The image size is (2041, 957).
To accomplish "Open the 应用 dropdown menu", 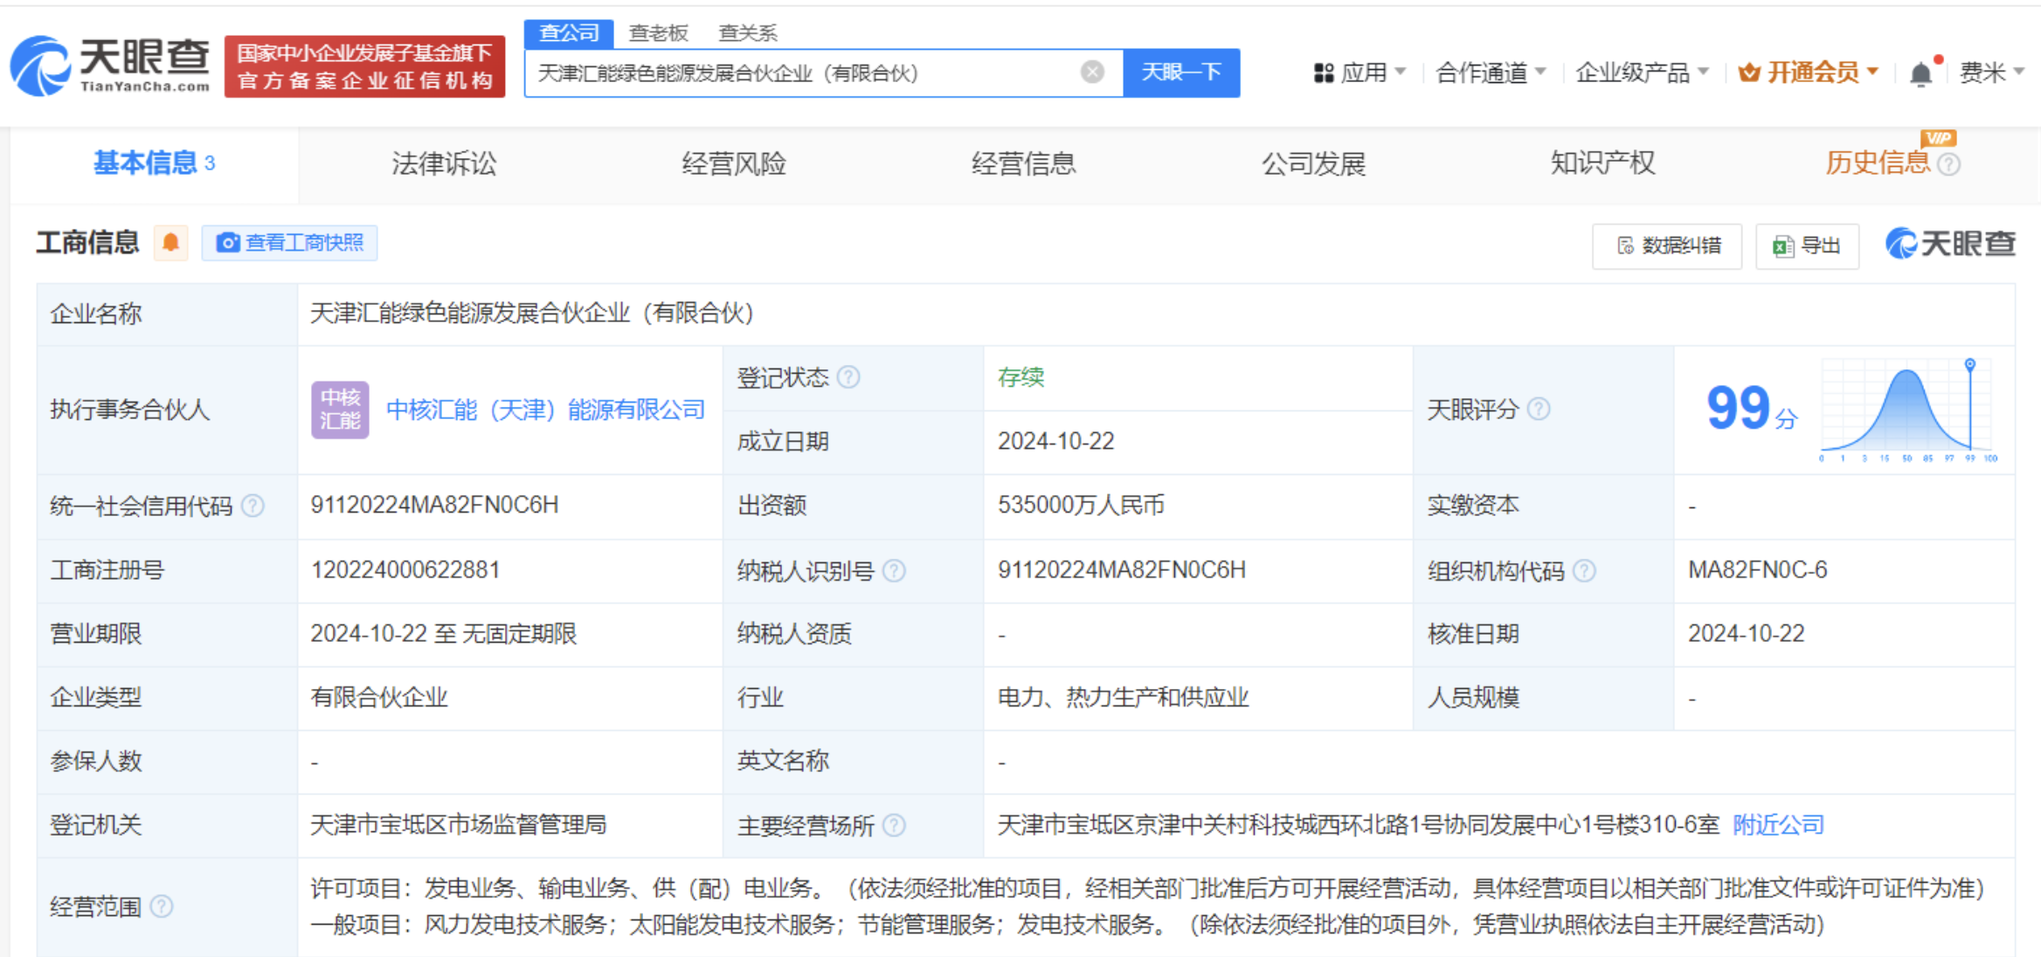I will pyautogui.click(x=1360, y=72).
